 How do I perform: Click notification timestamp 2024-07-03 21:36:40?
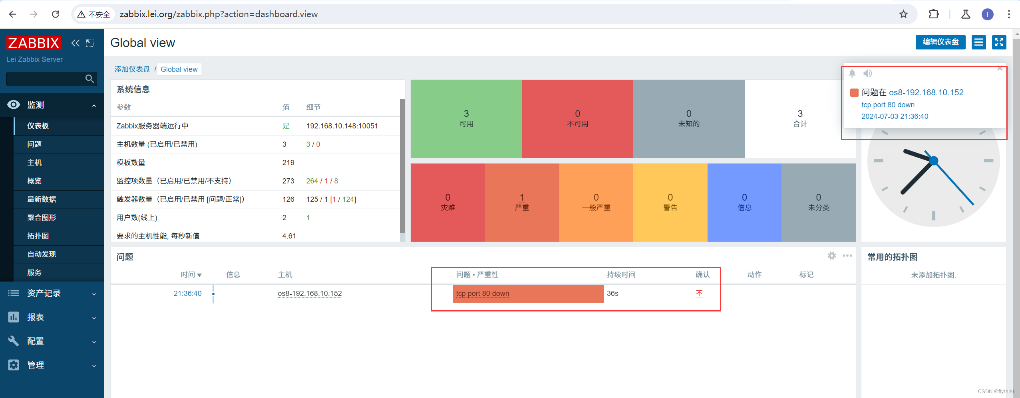click(x=895, y=116)
